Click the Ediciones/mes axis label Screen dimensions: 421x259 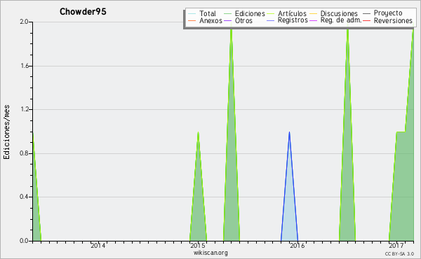(6, 132)
